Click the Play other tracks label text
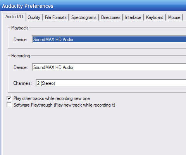Screen dimensions: 186x155 coord(52,98)
